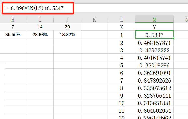Select column H header

(x=13, y=20)
